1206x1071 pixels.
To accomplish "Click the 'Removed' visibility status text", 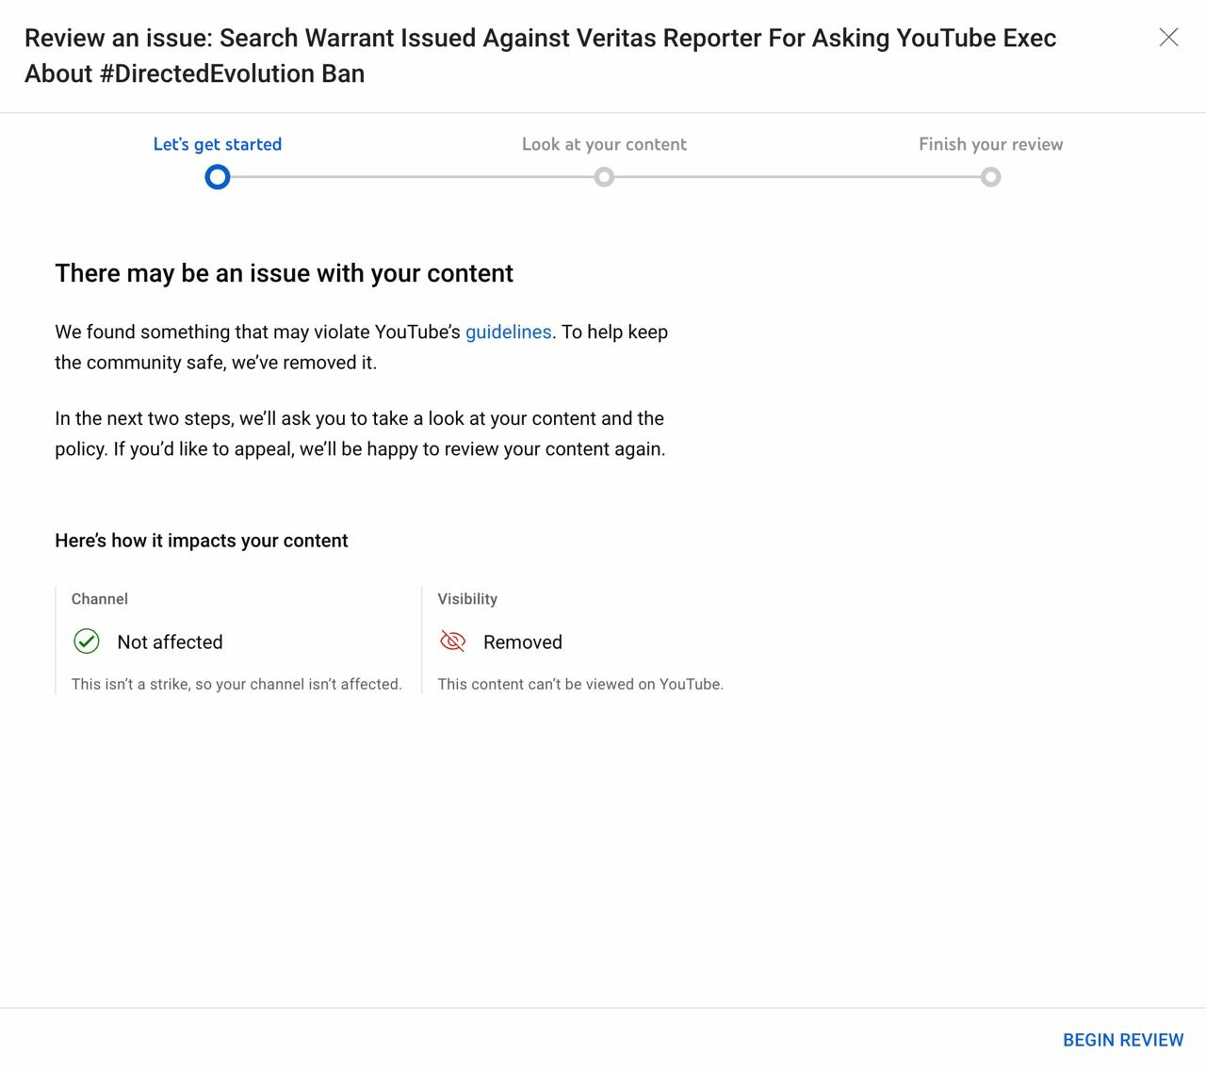I will (523, 642).
